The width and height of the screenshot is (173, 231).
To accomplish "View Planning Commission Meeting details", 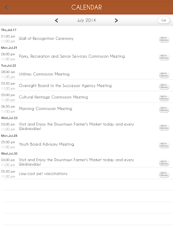I will tap(46, 109).
